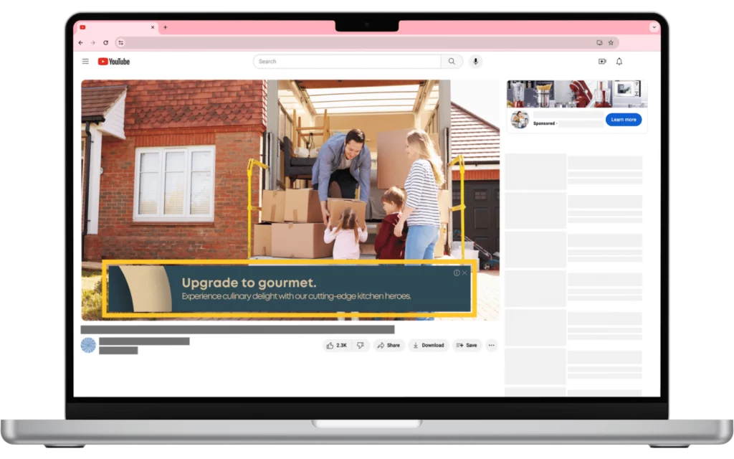Start a voice search with the microphone
Image resolution: width=734 pixels, height=459 pixels.
(475, 61)
